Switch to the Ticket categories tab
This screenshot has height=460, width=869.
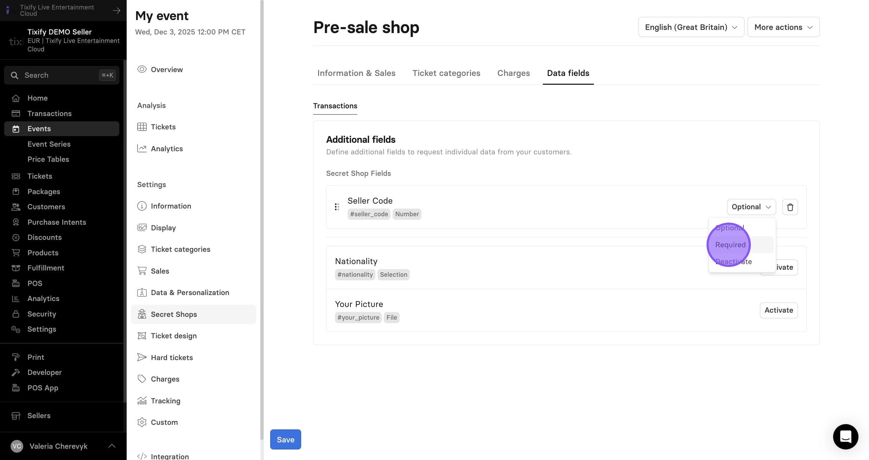tap(446, 73)
